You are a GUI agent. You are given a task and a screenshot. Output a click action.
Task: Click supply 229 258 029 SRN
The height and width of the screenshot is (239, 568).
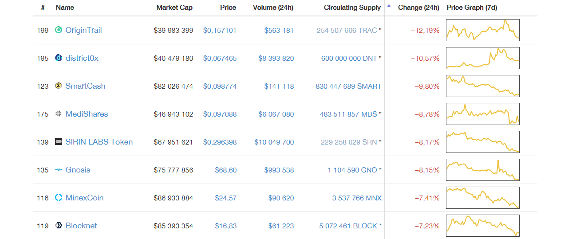349,142
